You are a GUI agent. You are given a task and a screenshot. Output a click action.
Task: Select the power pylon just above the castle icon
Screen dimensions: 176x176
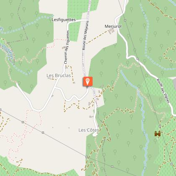160,127
